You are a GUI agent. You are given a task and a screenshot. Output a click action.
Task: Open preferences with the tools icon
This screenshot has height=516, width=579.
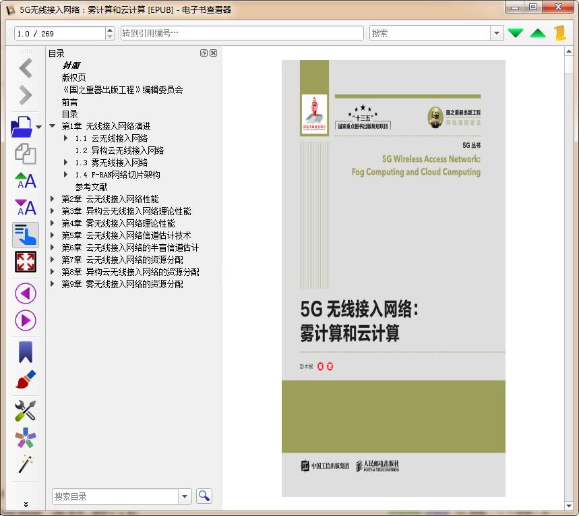26,411
